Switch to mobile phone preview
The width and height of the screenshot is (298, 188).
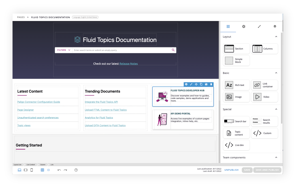tap(32, 170)
